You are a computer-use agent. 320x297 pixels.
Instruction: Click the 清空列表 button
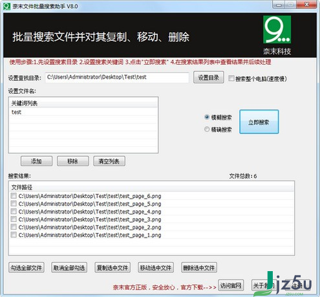pos(109,161)
